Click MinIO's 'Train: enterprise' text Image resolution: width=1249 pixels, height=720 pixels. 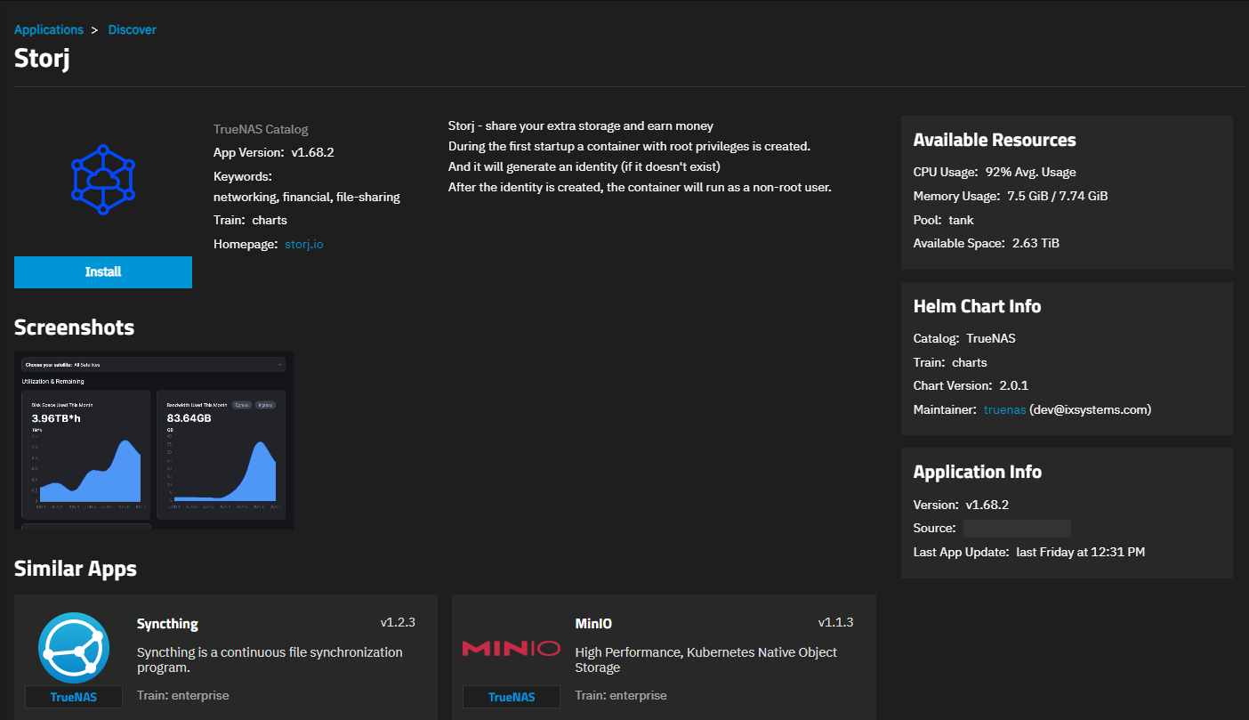621,695
